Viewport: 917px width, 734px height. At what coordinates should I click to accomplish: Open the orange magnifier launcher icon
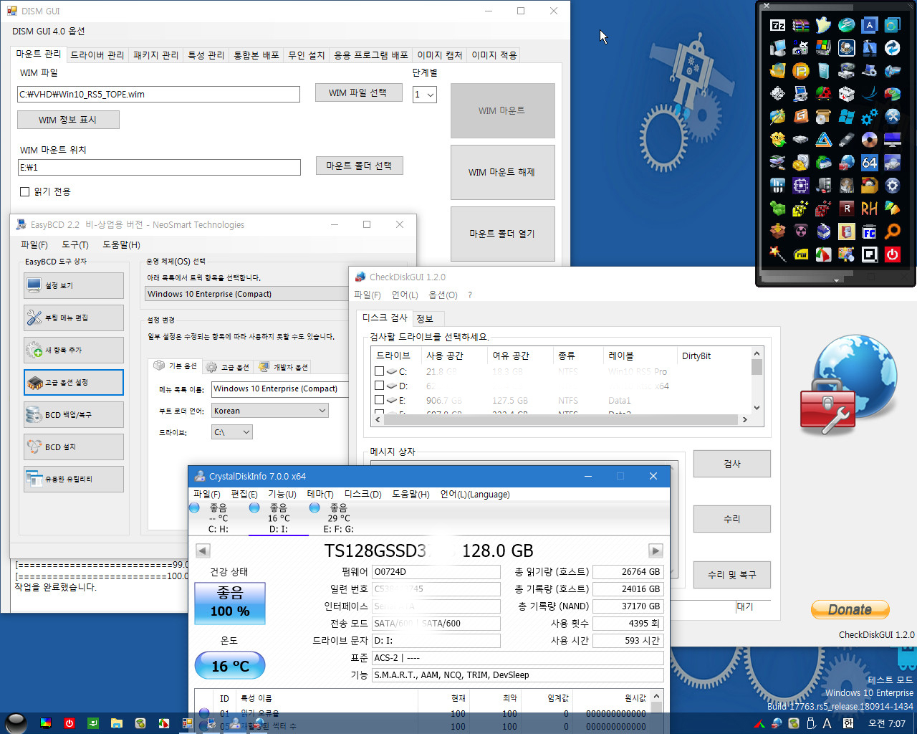[x=892, y=231]
